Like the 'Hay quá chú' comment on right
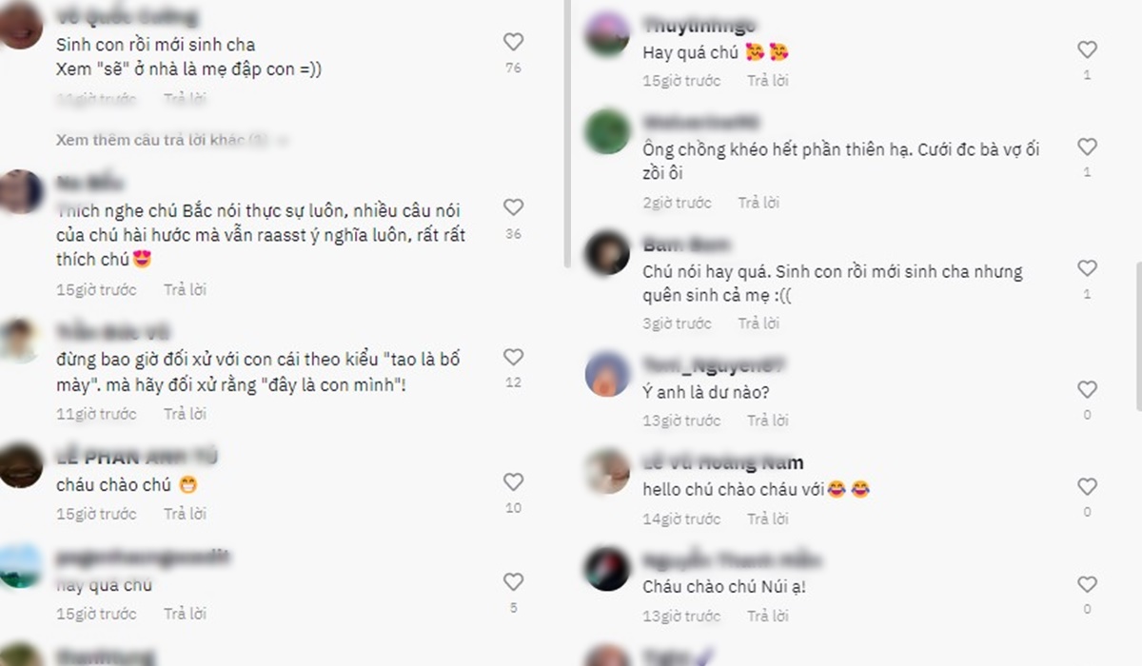Screen dimensions: 1142x666 click(1087, 49)
